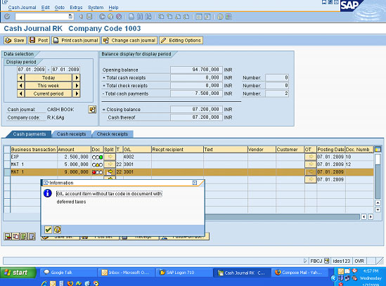Click the table settings icon above scrollbar

click(x=378, y=149)
